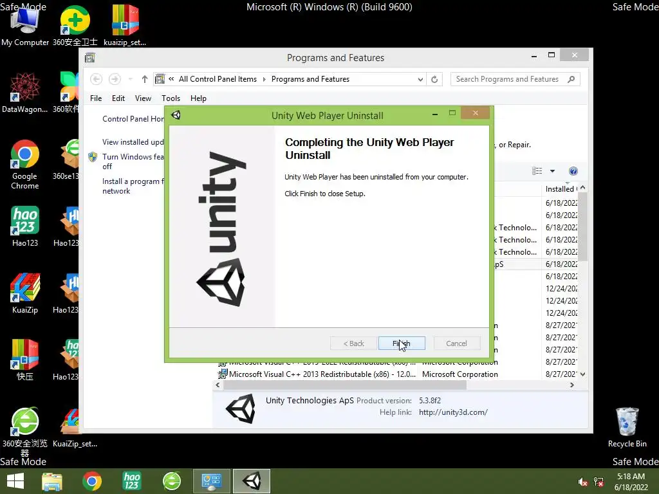
Task: Click Back arrow in Programs and Features
Action: point(97,79)
